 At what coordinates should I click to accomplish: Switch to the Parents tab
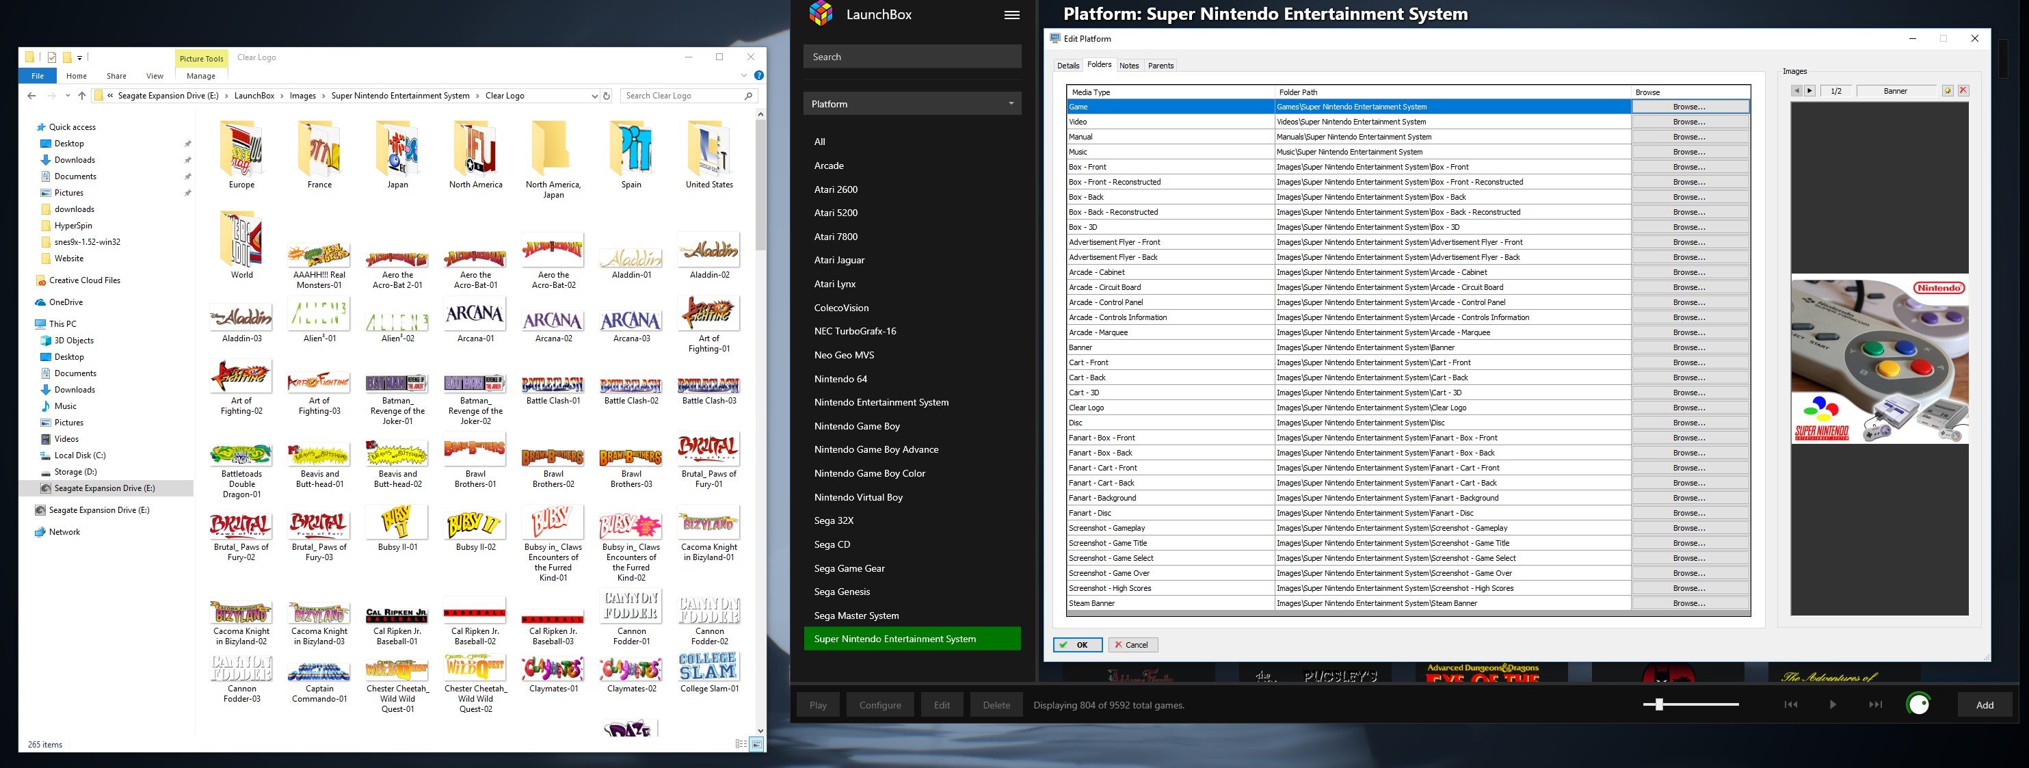pos(1161,66)
